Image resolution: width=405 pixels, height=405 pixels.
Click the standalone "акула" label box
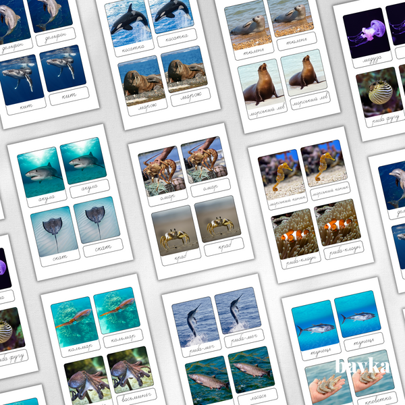(90, 188)
